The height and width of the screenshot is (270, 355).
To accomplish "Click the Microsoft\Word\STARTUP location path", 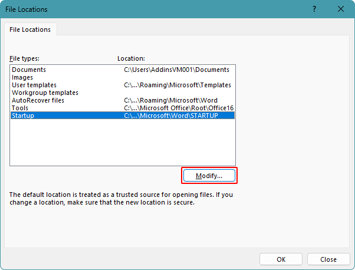I will (x=170, y=116).
